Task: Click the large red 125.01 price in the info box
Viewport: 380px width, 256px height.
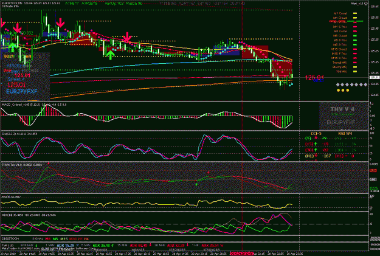Action: tap(16, 85)
